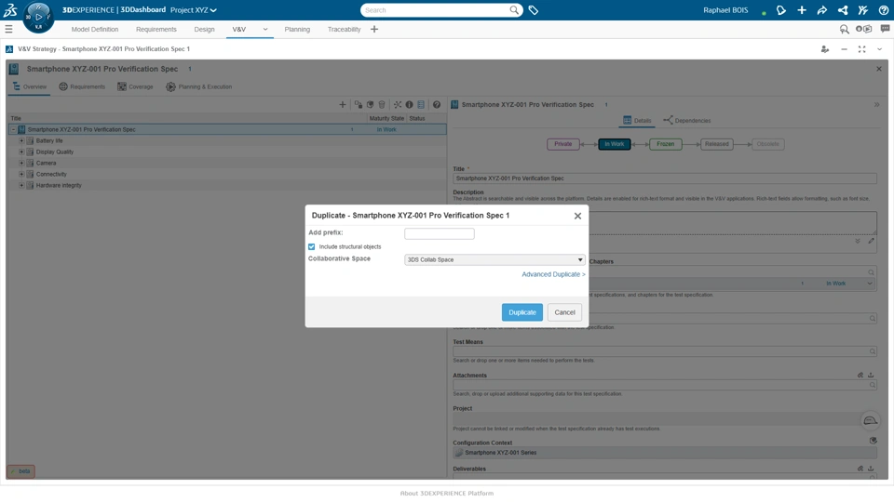Expand the Connectivity tree node

tap(21, 174)
